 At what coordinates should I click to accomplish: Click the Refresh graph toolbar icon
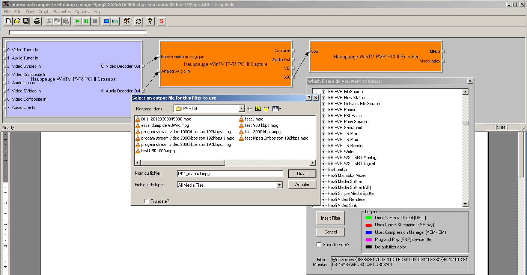[x=139, y=21]
